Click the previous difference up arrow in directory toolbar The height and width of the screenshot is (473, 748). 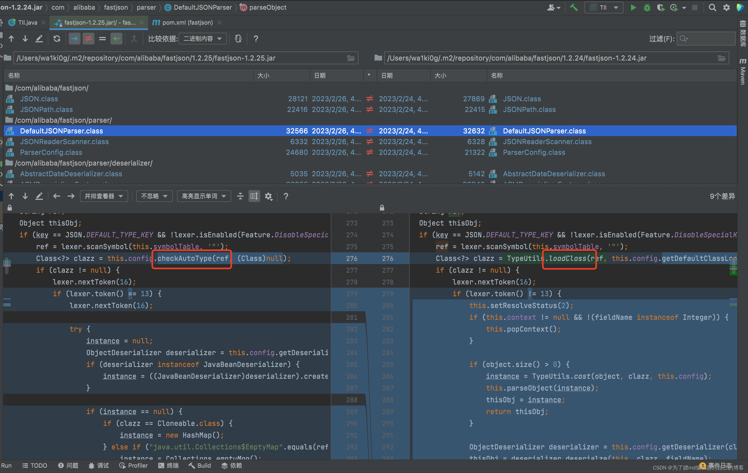(x=11, y=39)
